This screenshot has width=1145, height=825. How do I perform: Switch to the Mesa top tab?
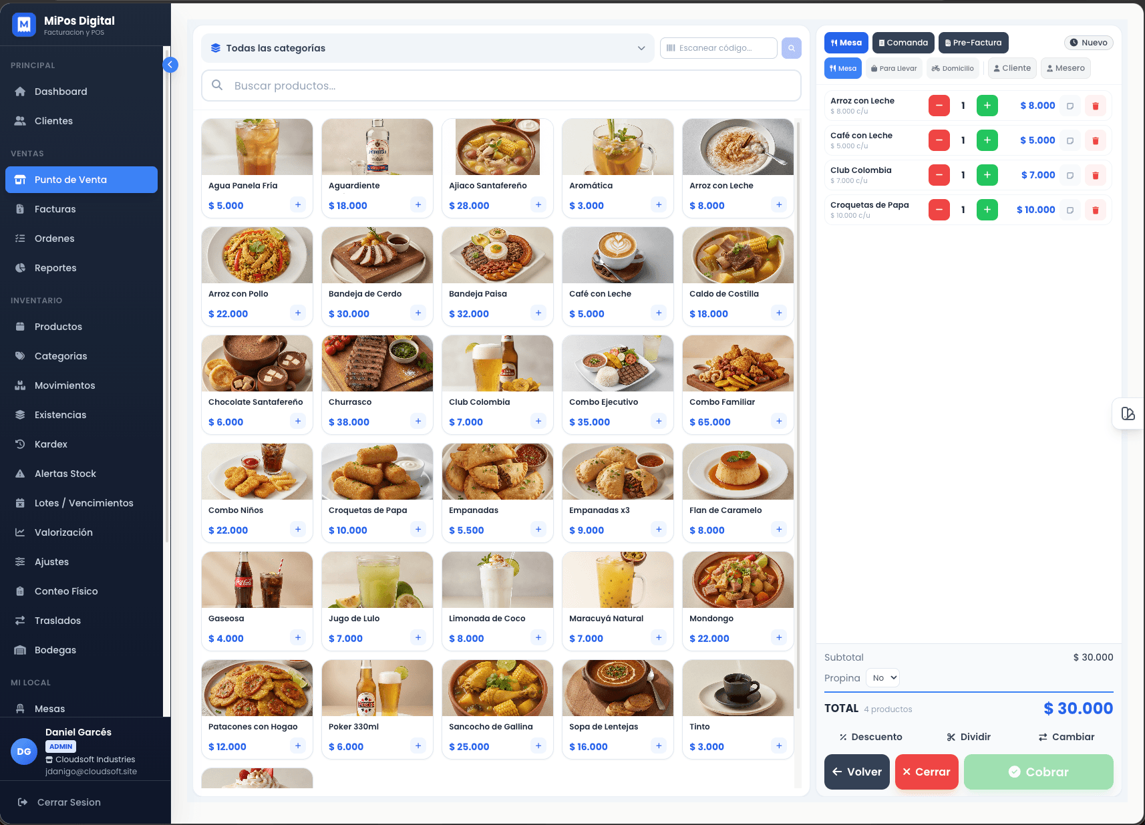pos(846,43)
